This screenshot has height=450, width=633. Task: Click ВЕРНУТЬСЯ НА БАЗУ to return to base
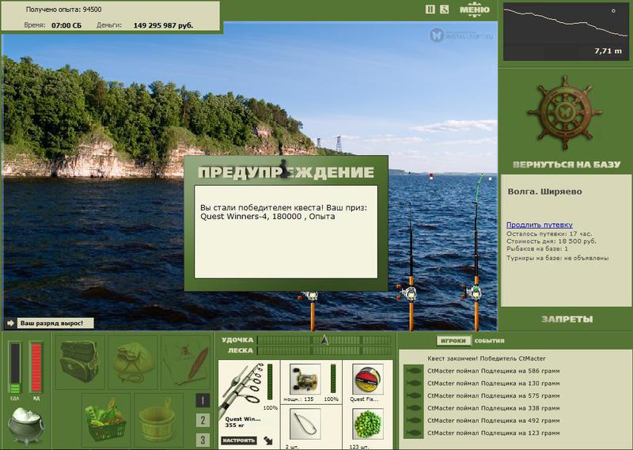point(567,164)
